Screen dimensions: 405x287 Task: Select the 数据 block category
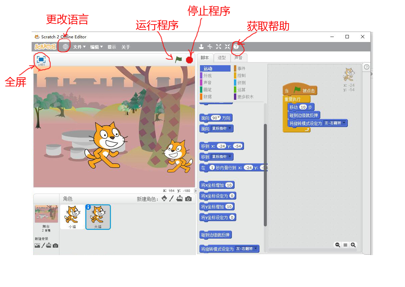click(x=215, y=97)
